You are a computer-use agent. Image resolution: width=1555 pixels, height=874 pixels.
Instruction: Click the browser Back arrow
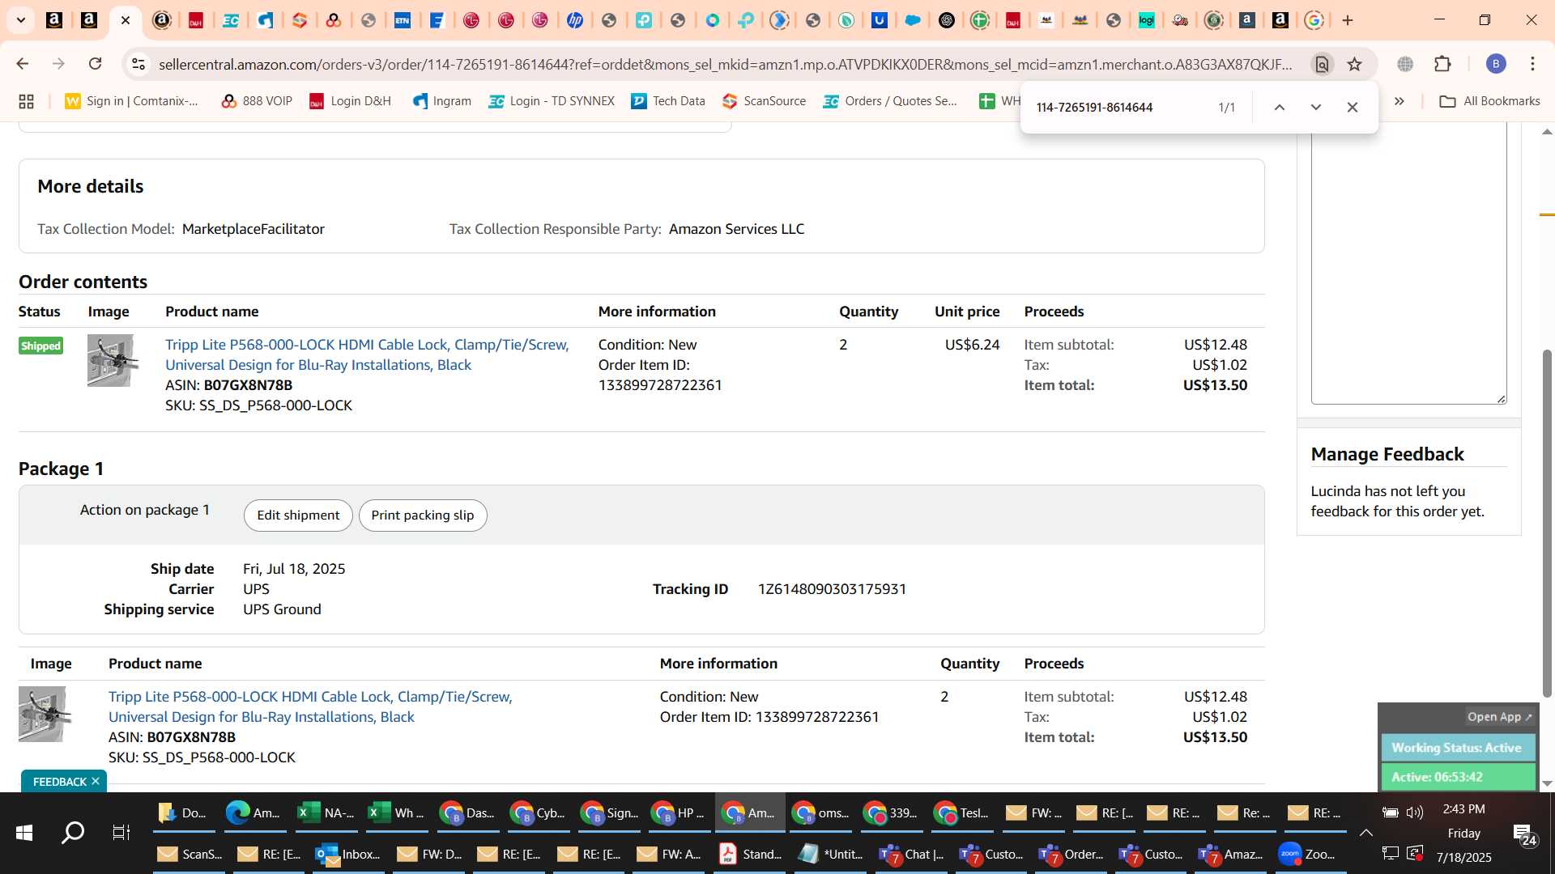(x=23, y=64)
